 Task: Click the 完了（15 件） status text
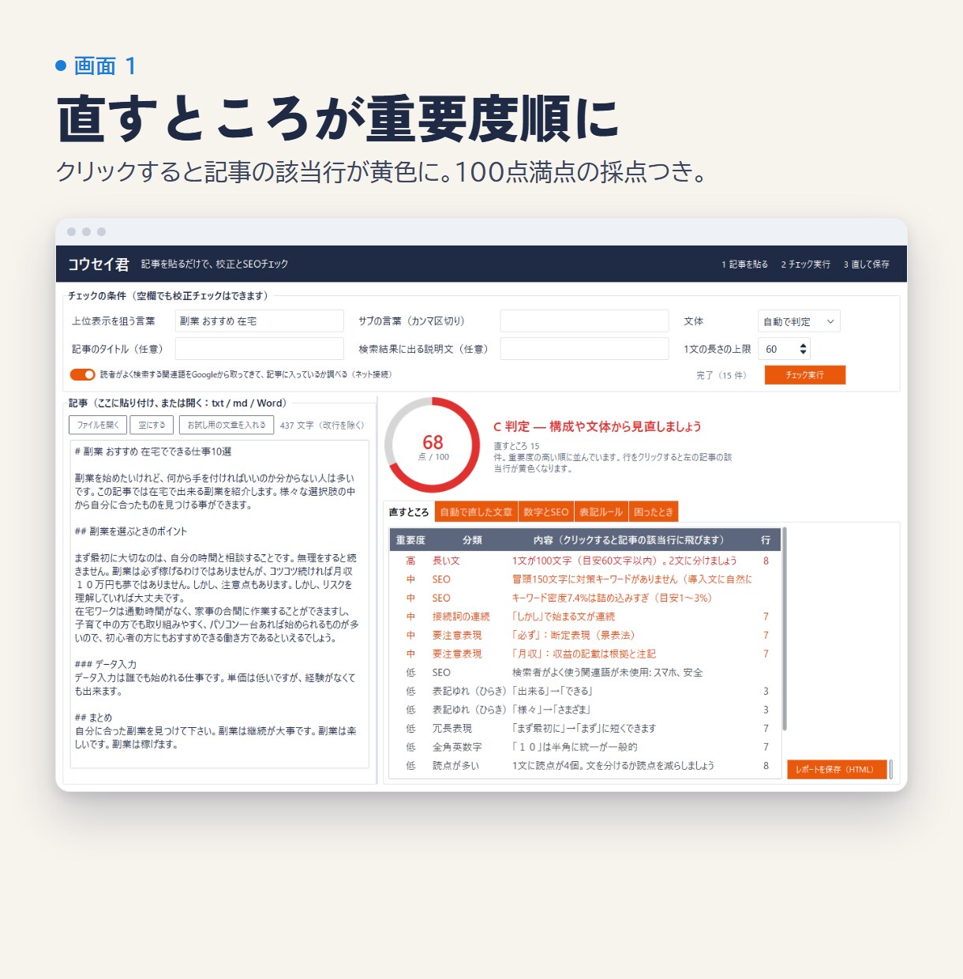click(x=721, y=375)
